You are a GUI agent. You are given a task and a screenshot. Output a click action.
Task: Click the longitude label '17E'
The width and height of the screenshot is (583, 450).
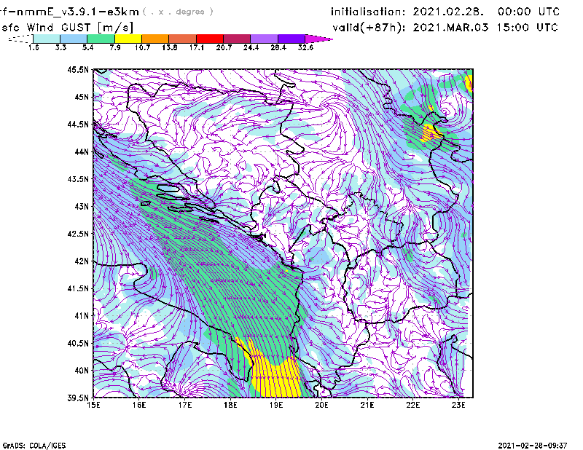185,405
